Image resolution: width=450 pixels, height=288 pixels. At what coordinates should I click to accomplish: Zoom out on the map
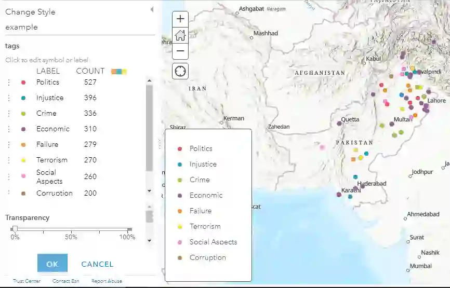pos(180,51)
